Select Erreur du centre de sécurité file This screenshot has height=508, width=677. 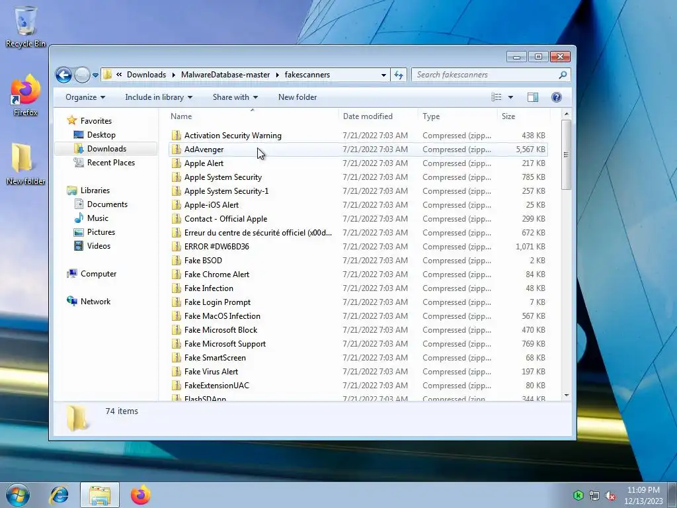pos(358,233)
